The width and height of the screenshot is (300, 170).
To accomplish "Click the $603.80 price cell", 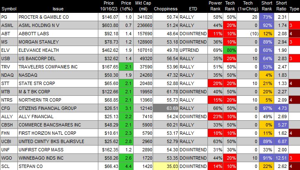I will click(108, 25).
